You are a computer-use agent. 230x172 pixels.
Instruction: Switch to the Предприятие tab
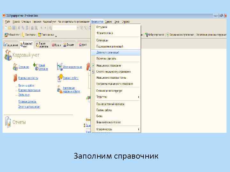coord(11,45)
